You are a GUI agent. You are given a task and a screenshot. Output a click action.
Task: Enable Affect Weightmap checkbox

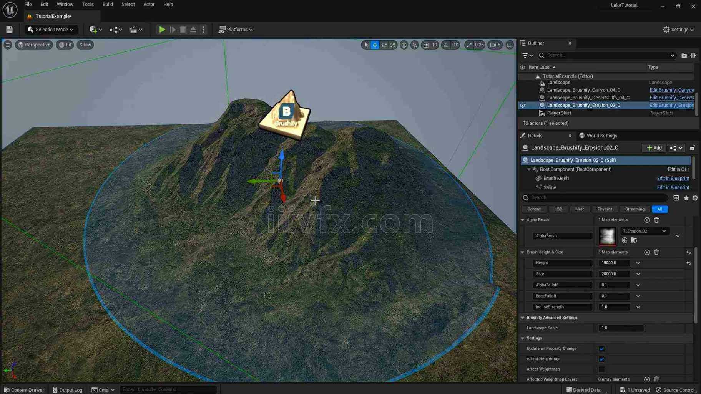pyautogui.click(x=601, y=369)
